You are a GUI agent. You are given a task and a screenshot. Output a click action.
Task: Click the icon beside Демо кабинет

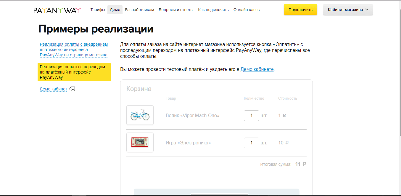tap(73, 89)
